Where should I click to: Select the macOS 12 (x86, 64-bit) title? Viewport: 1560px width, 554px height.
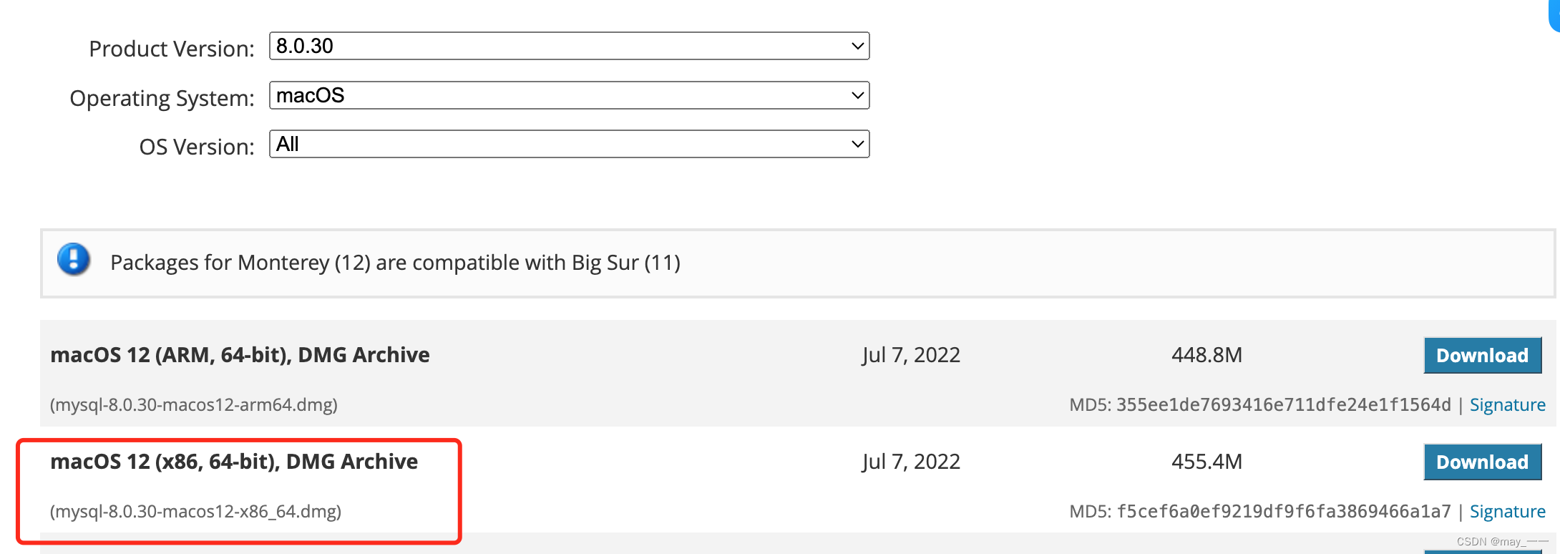pos(234,462)
